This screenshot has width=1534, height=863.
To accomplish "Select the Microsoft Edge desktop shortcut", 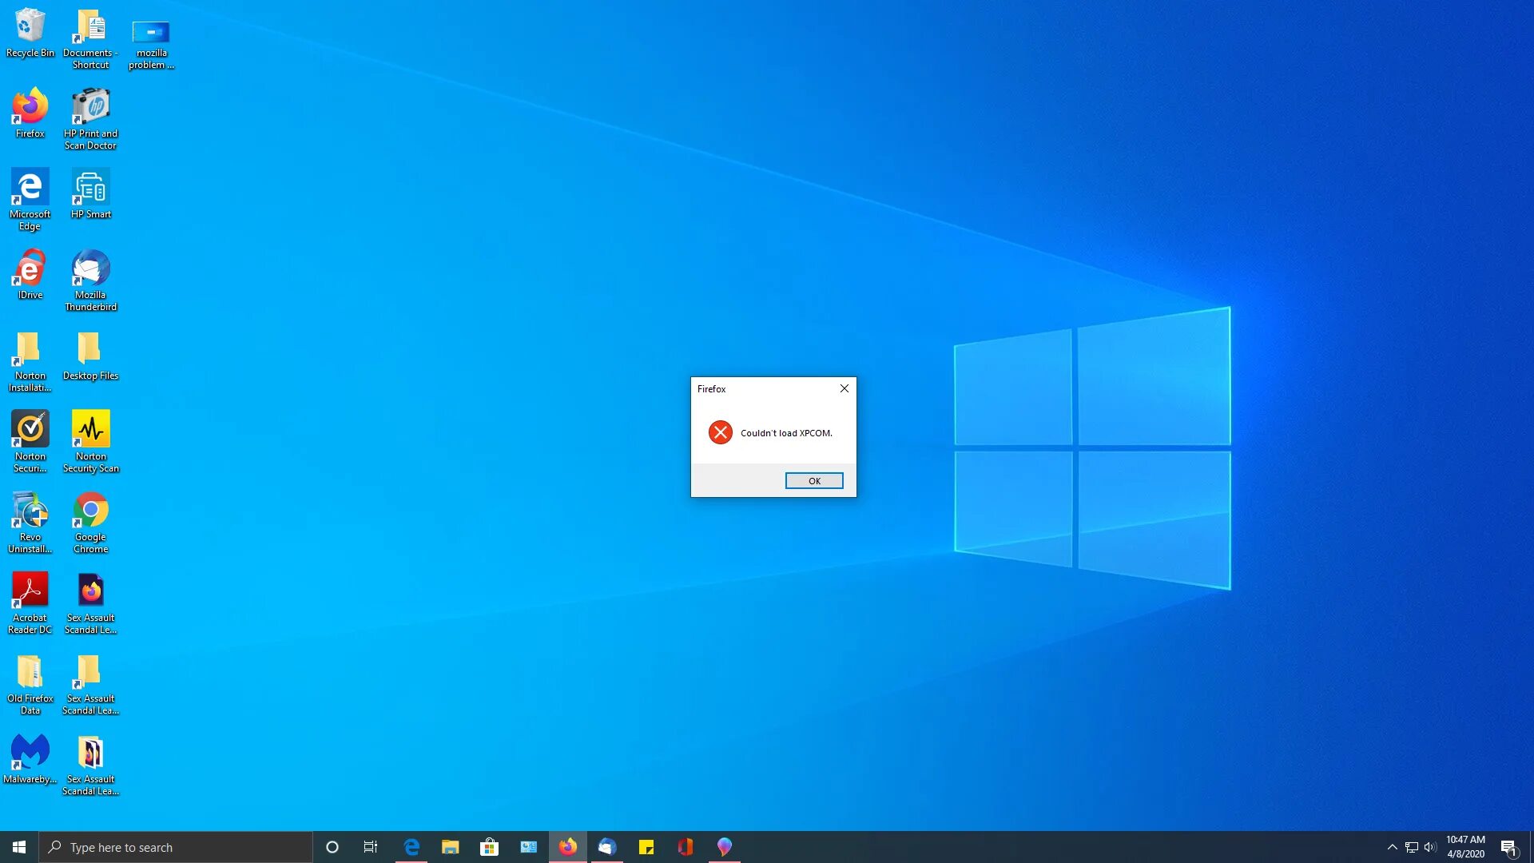I will pos(30,199).
